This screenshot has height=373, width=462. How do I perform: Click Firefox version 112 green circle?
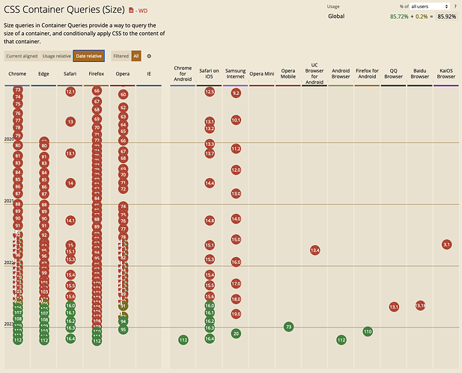pos(97,341)
